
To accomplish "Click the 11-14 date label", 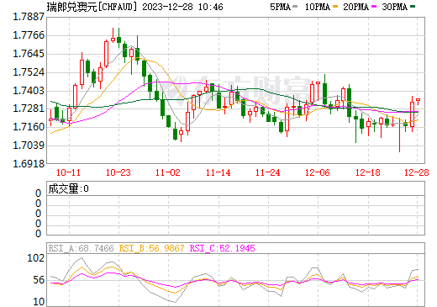I will pyautogui.click(x=218, y=172).
